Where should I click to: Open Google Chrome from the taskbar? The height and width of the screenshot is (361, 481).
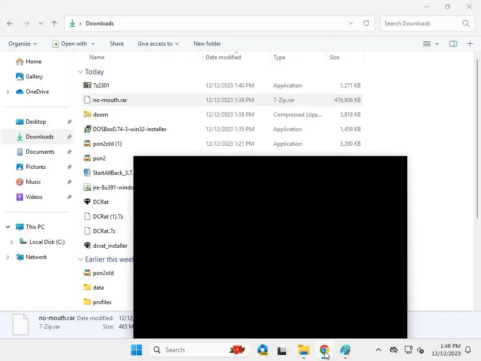(x=324, y=350)
